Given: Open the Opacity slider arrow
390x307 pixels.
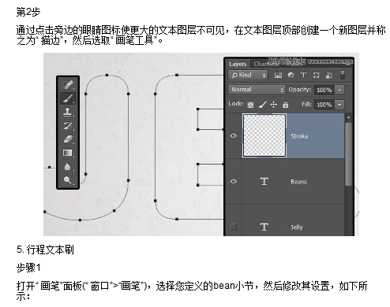Looking at the screenshot, I should [339, 90].
